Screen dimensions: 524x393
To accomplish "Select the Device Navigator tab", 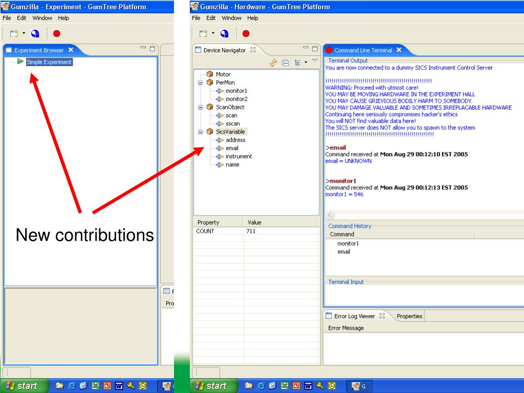I will pos(225,50).
